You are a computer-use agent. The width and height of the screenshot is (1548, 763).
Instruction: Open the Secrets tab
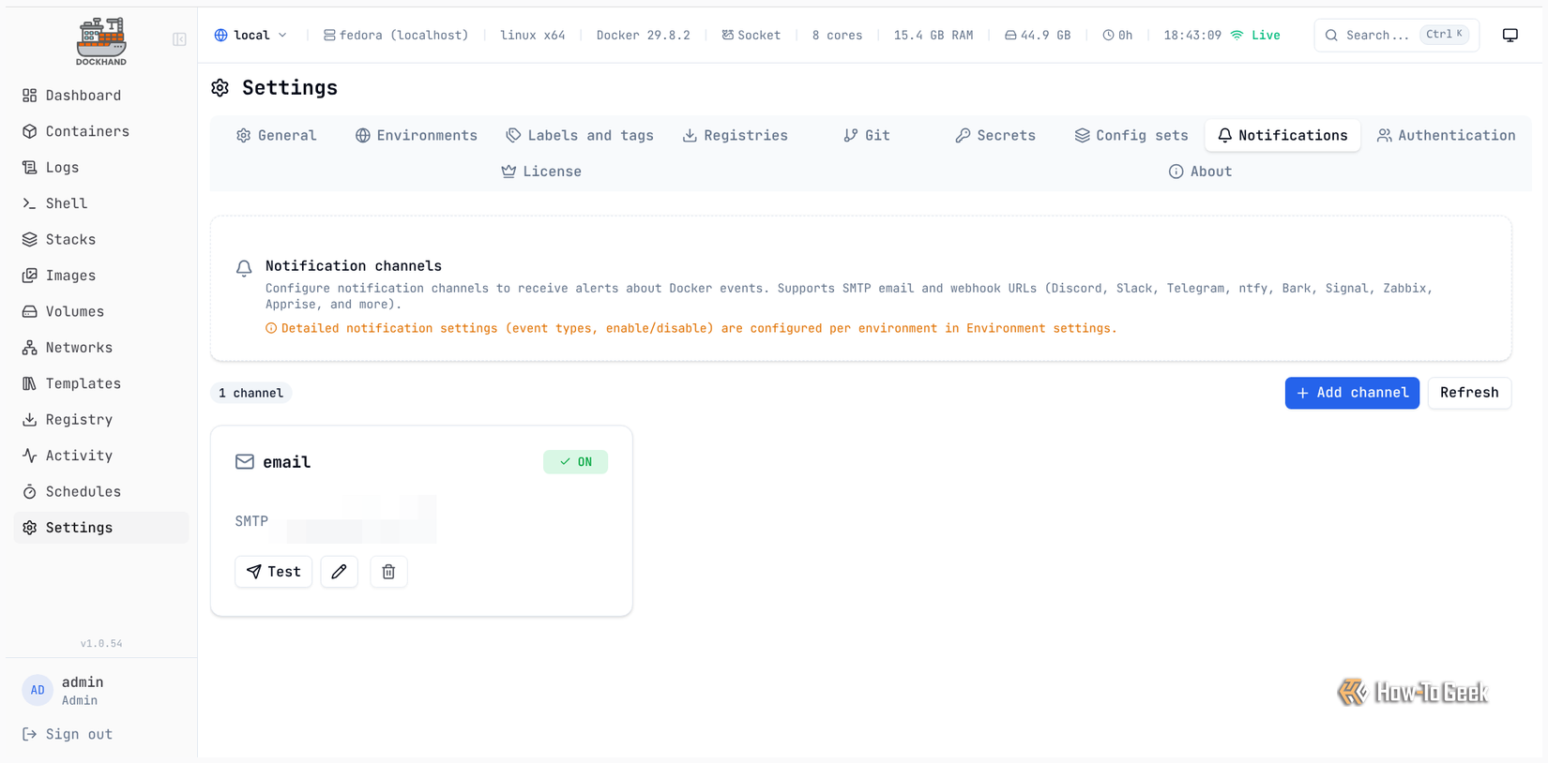click(995, 136)
